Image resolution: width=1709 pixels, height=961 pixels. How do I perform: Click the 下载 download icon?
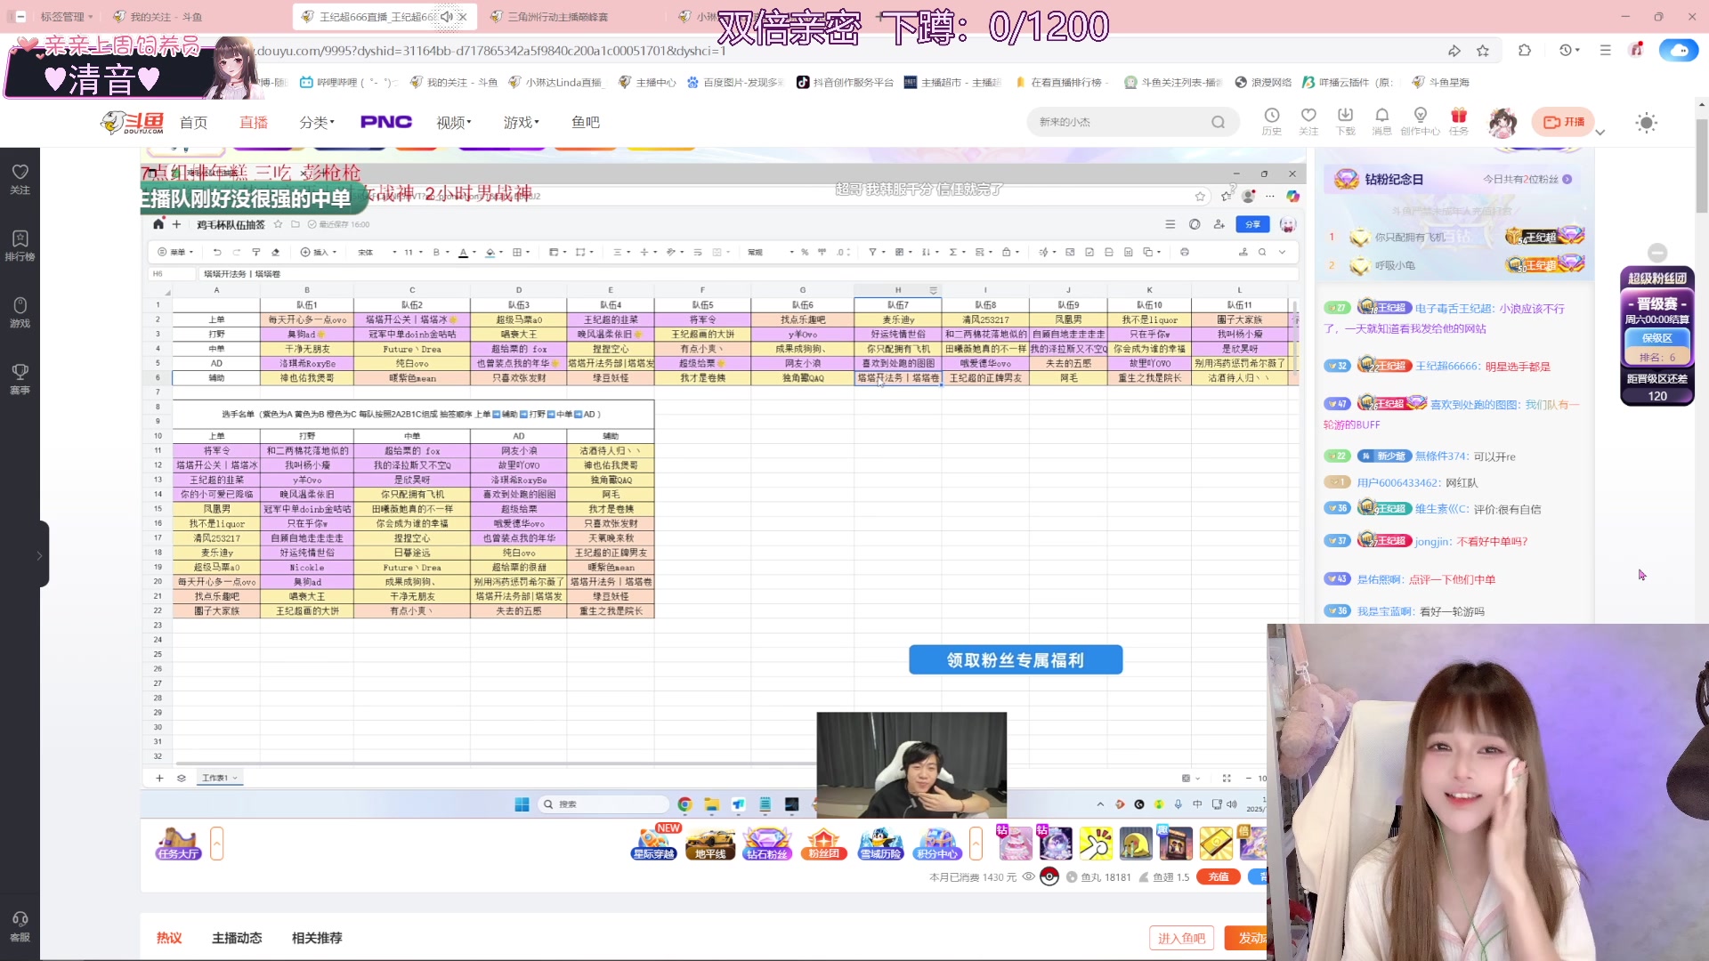1345,122
